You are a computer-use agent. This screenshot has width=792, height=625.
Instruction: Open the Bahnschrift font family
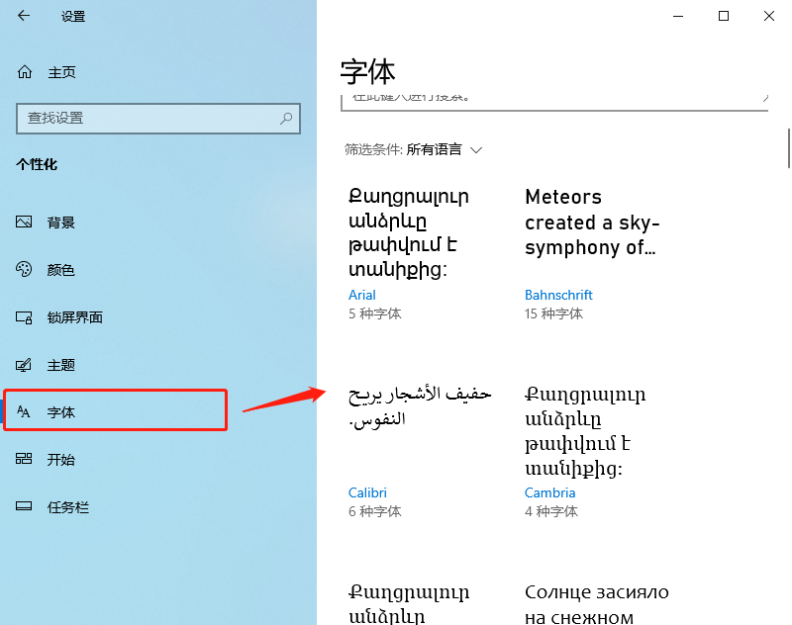pyautogui.click(x=558, y=295)
